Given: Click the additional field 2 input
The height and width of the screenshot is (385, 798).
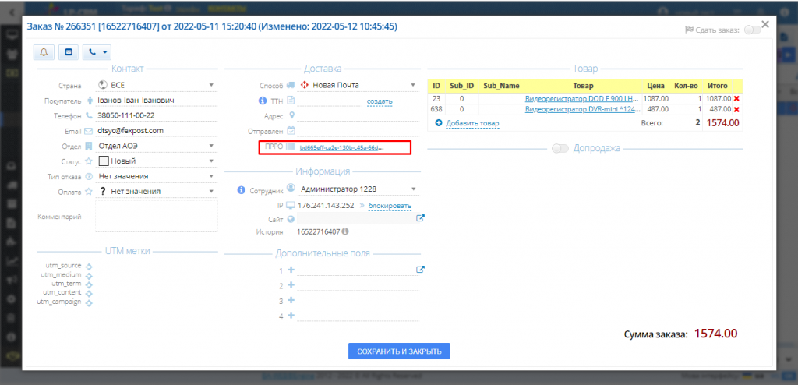Looking at the screenshot, I should tap(358, 285).
